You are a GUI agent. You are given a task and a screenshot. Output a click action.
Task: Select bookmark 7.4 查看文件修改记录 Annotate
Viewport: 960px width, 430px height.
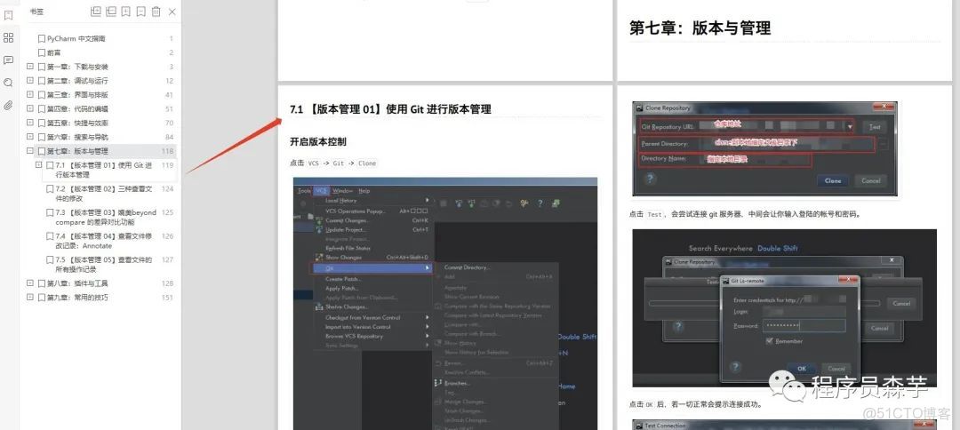click(x=103, y=241)
